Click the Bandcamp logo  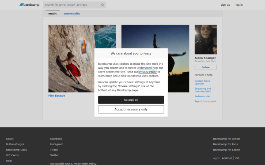coord(30,5)
